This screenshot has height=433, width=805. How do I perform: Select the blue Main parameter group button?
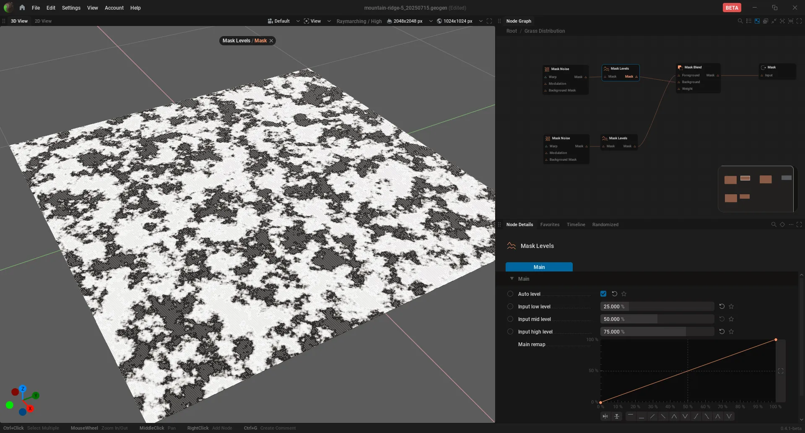point(539,267)
